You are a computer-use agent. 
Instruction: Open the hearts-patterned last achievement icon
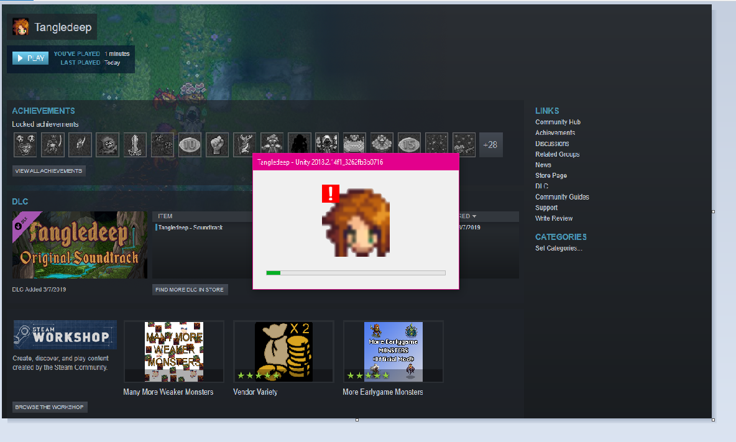tap(464, 144)
